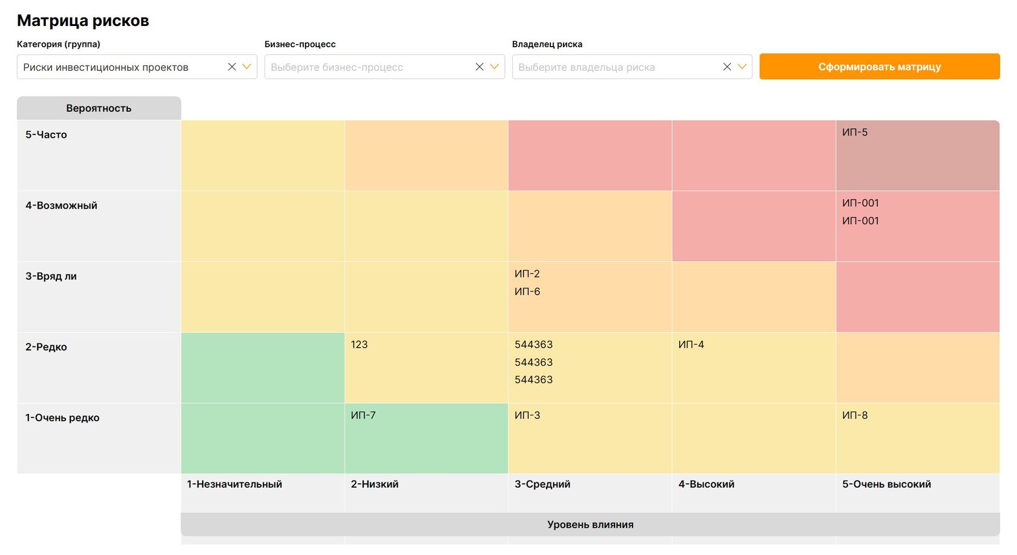Open risk 123 in the Редко row
Viewport: 1017px width, 555px height.
click(x=359, y=345)
